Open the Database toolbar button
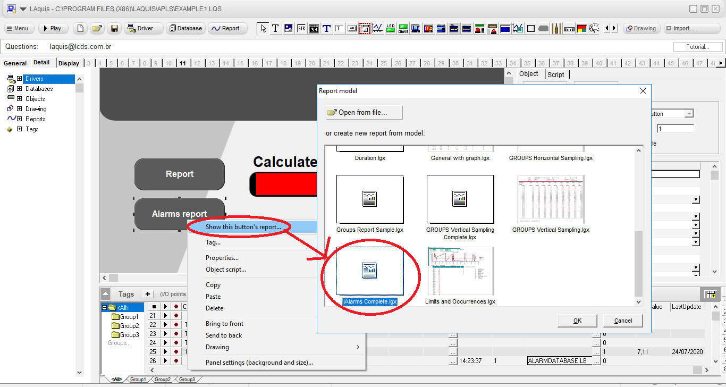The image size is (726, 387). pos(185,28)
